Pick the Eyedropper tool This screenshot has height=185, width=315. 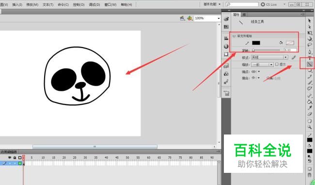[310, 108]
